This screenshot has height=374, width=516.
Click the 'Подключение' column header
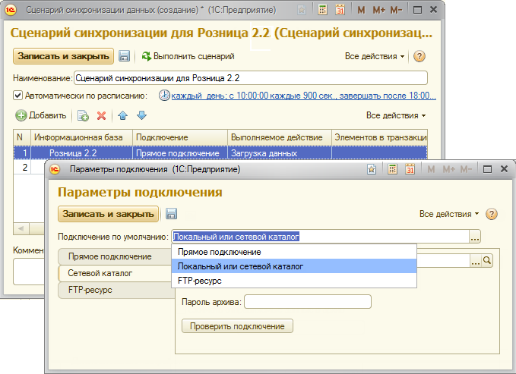(180, 137)
